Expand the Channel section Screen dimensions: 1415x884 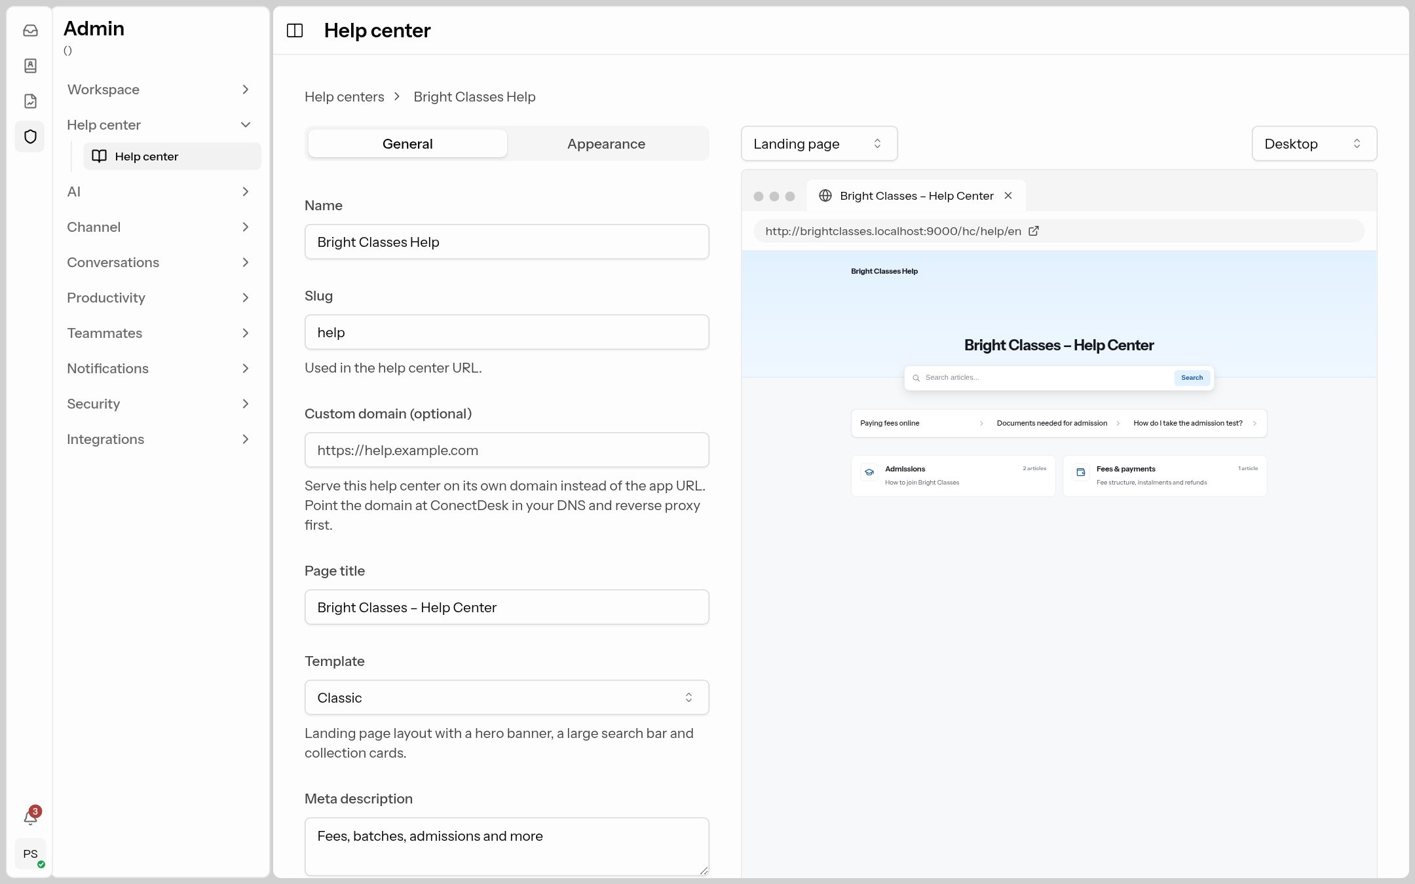click(x=159, y=227)
